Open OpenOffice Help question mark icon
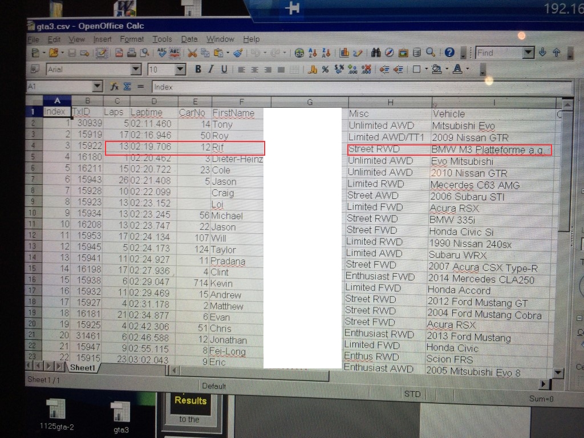The width and height of the screenshot is (584, 438). coord(449,52)
